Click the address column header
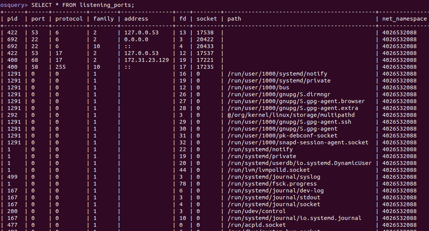Viewport: 429px width, 231px height. tap(136, 19)
